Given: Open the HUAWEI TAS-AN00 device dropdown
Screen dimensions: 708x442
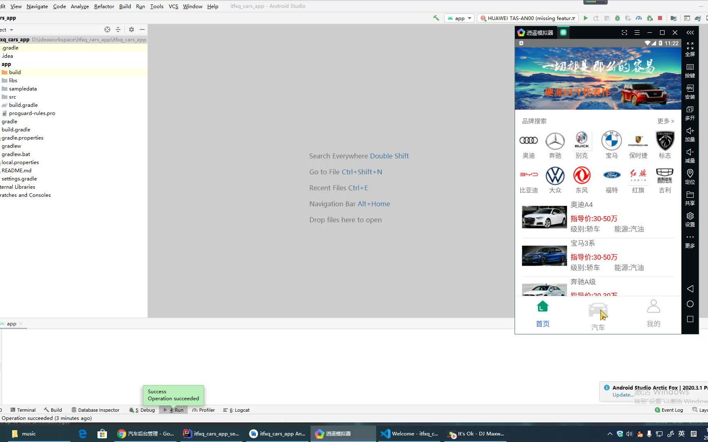Looking at the screenshot, I should 528,18.
